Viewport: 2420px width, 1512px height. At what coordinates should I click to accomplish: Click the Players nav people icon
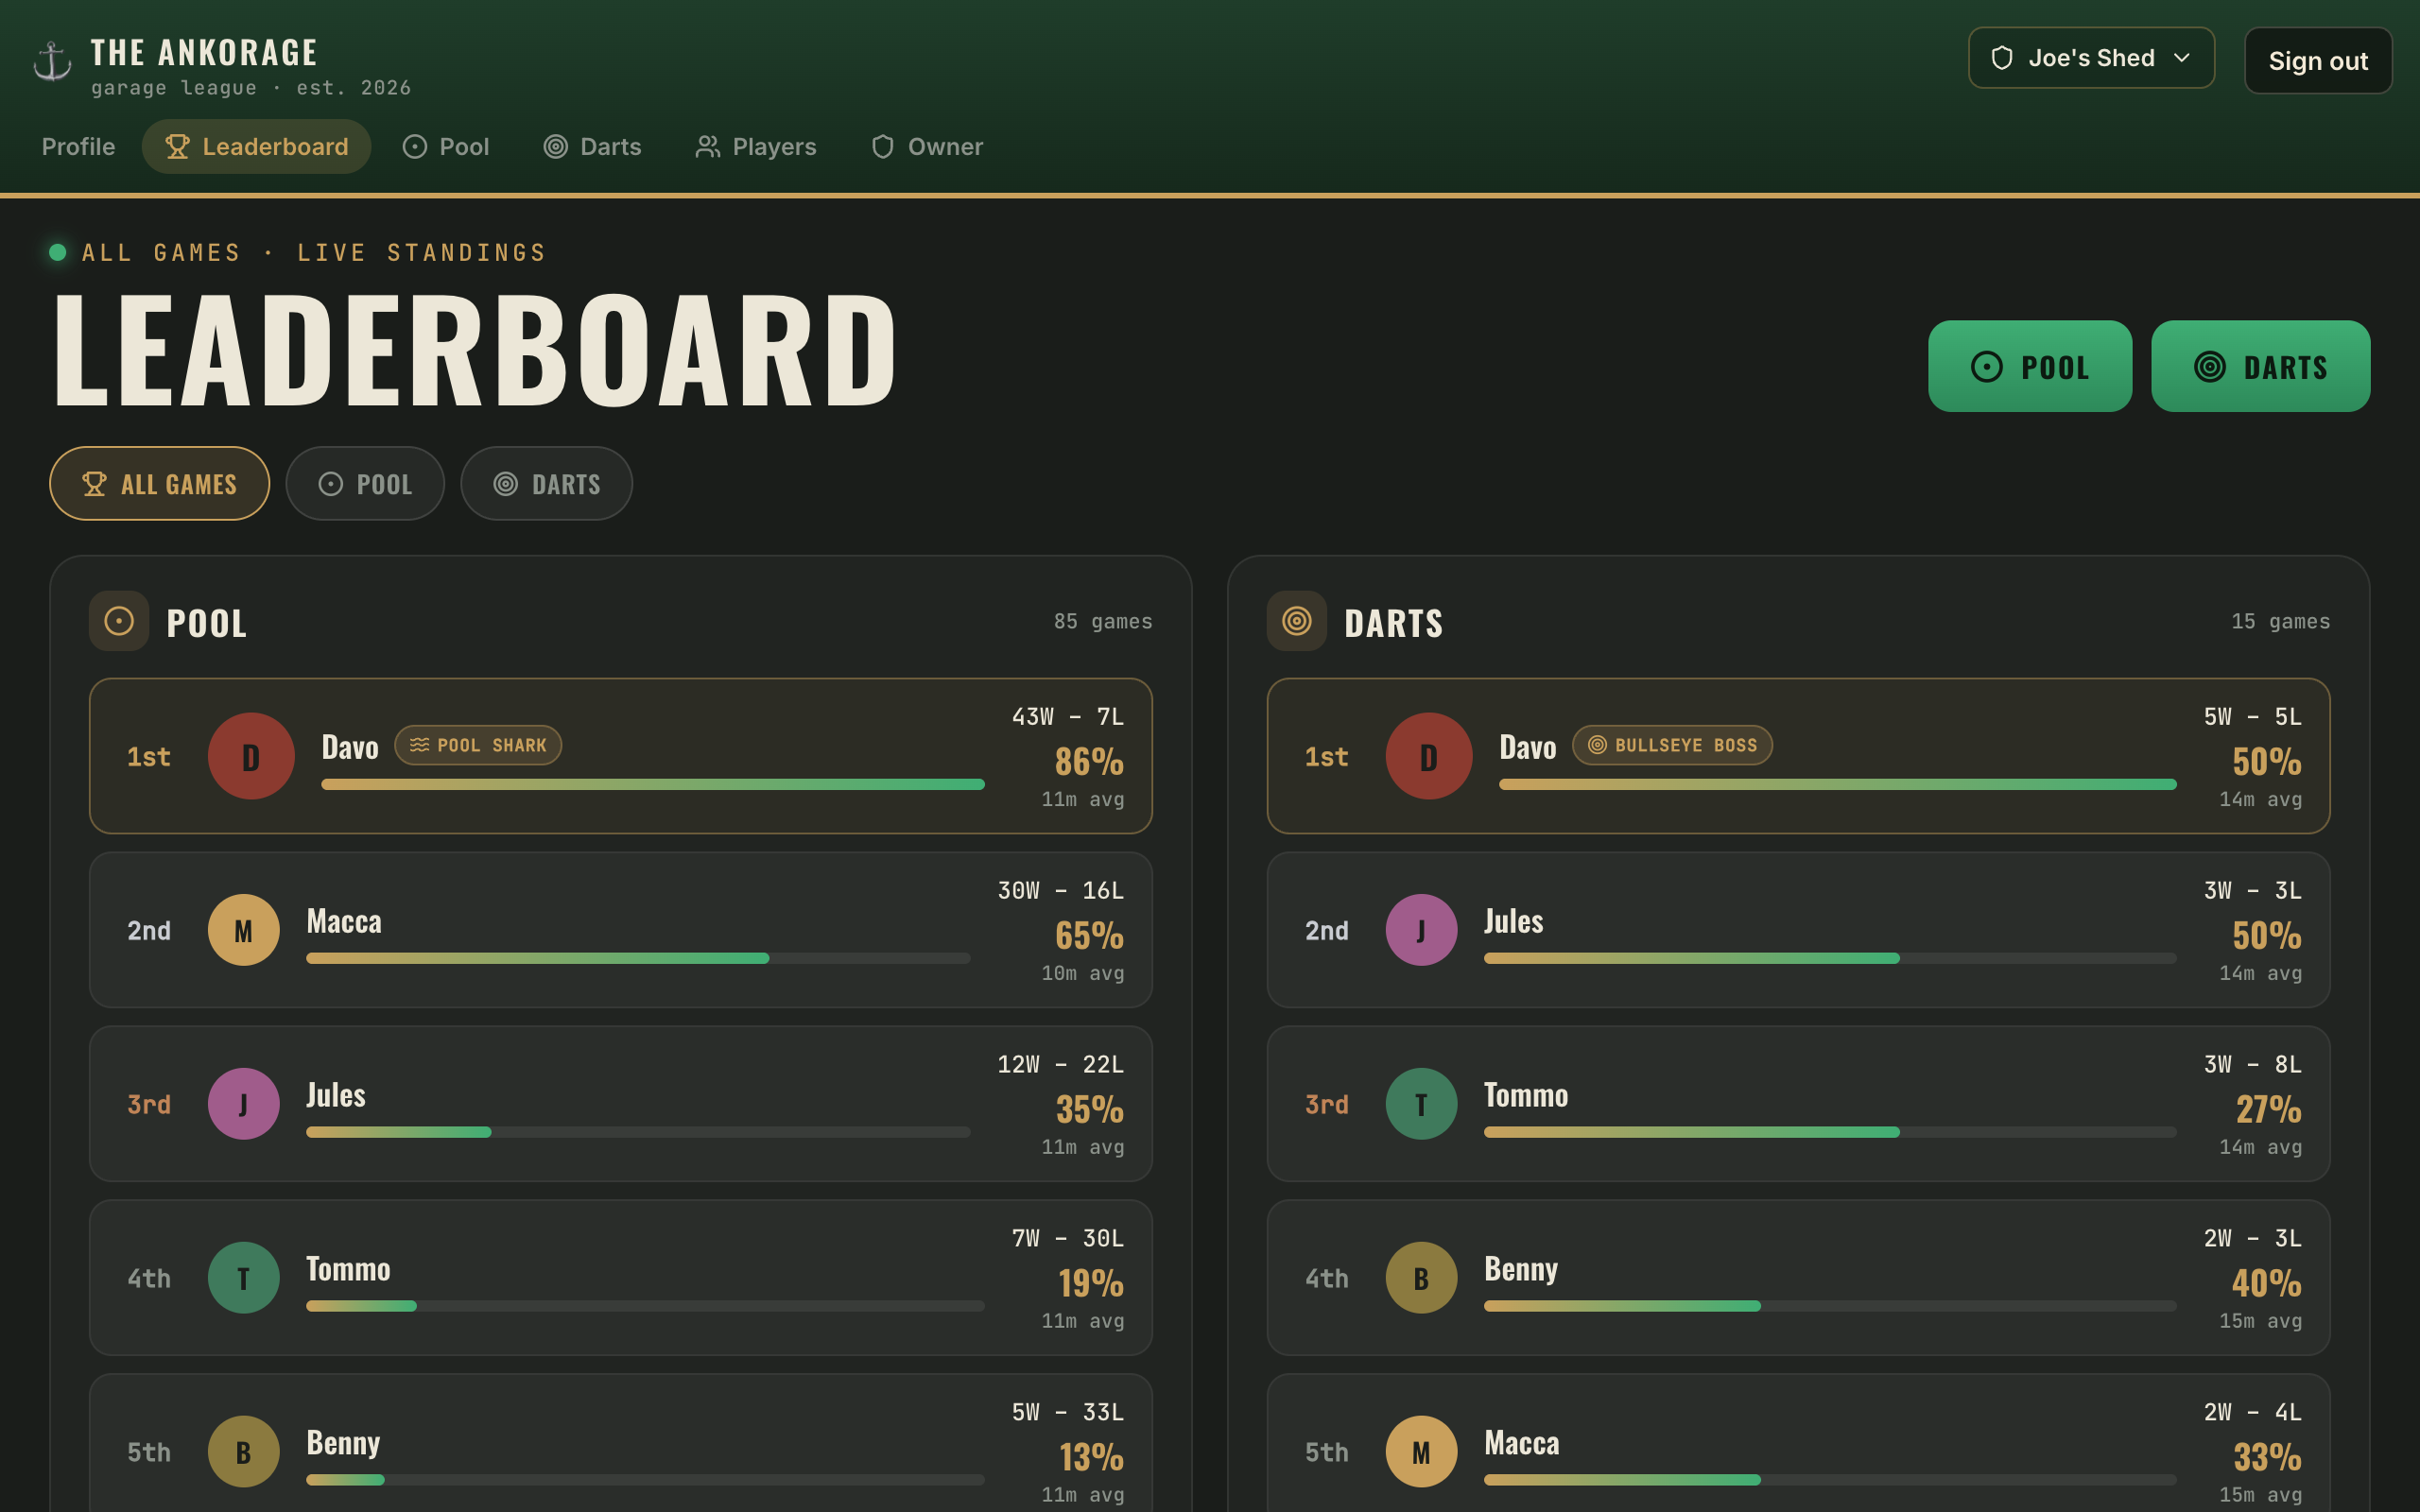708,147
